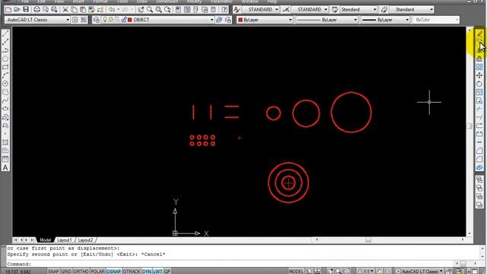487x274 pixels.
Task: Open a drawing with the Open folder icon
Action: click(x=17, y=10)
